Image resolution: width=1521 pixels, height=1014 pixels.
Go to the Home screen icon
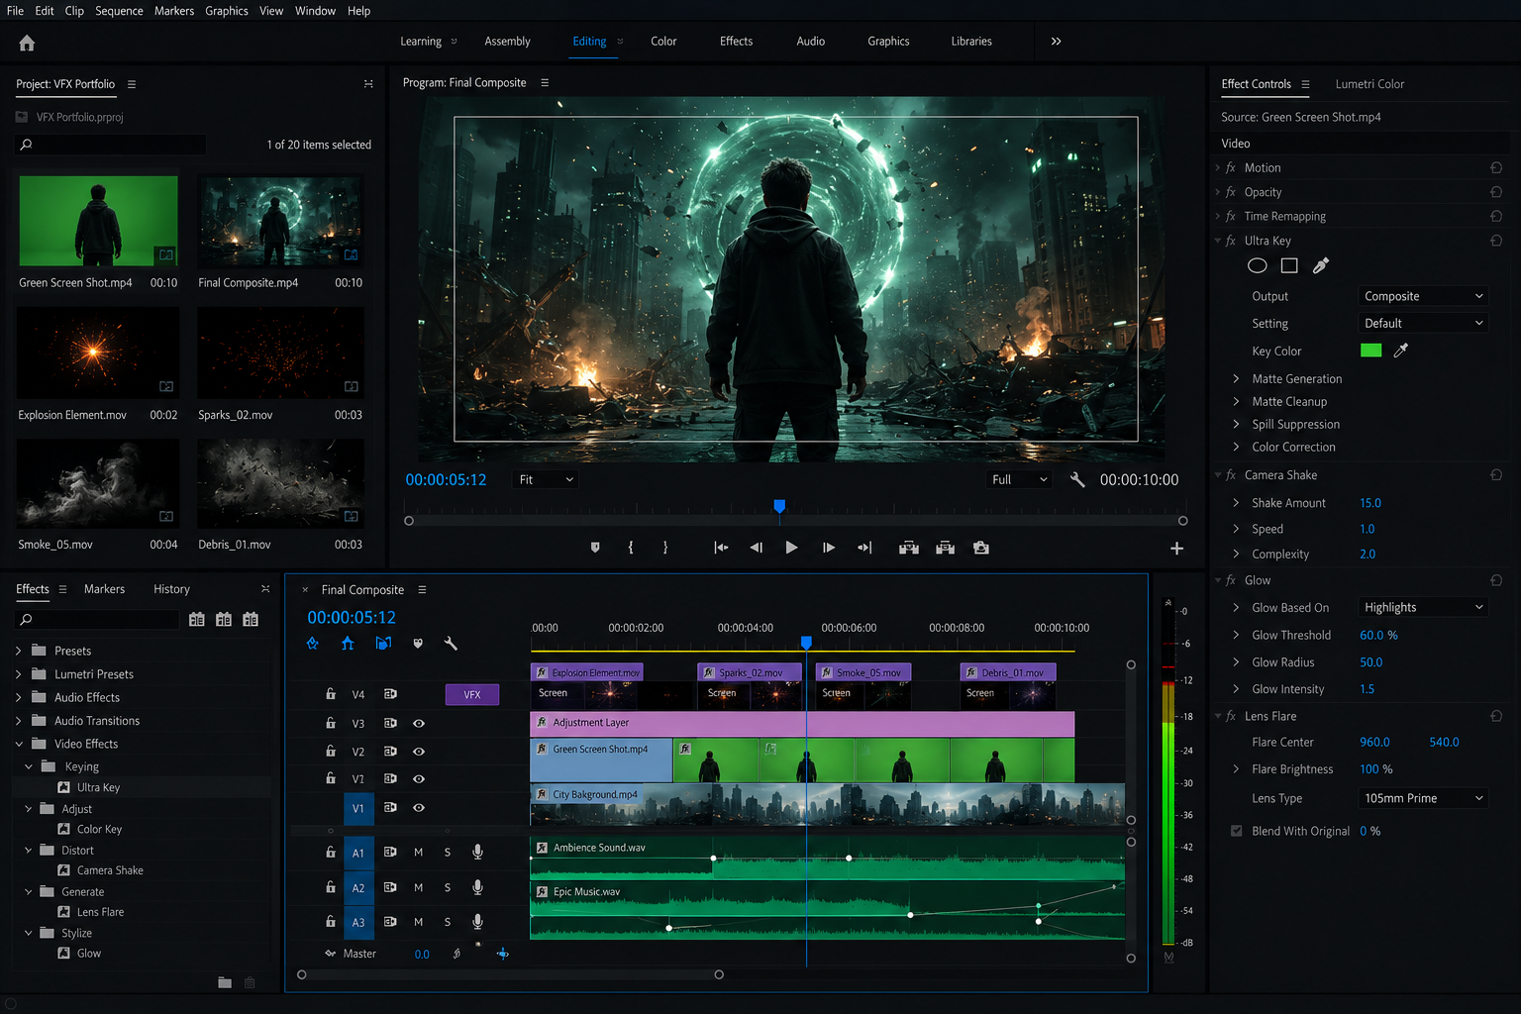[27, 43]
